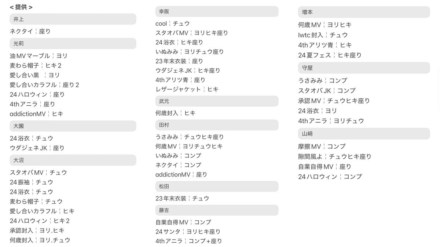Click the 松田 header bar
The height and width of the screenshot is (247, 440).
tap(217, 186)
